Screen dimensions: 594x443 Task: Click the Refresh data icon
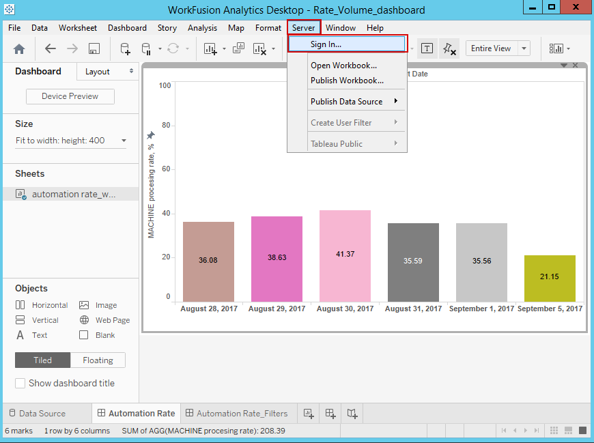[x=173, y=48]
